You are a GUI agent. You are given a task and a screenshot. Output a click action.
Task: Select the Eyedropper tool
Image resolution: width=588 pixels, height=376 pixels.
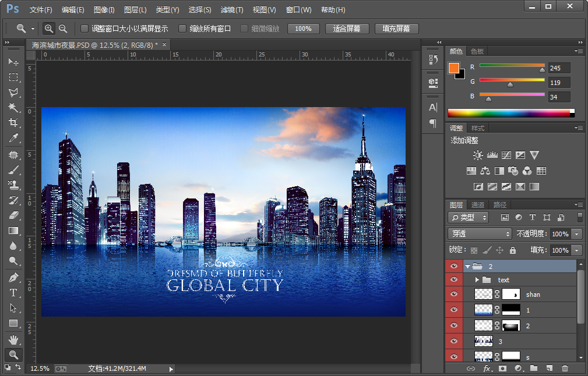point(13,138)
